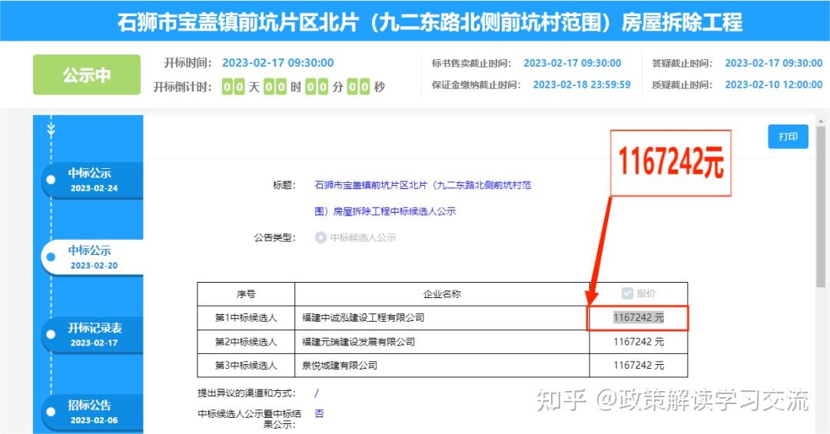Click the slash value beside 提出异议的渠道和方式
Image resolution: width=830 pixels, height=434 pixels.
click(317, 393)
